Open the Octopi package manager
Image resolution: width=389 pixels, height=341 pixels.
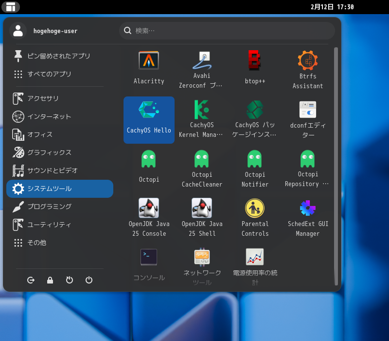(149, 169)
